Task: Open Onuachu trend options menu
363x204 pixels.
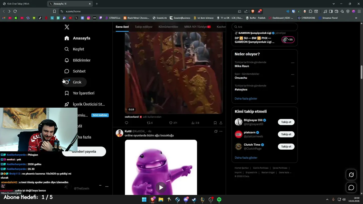Action: tap(293, 75)
